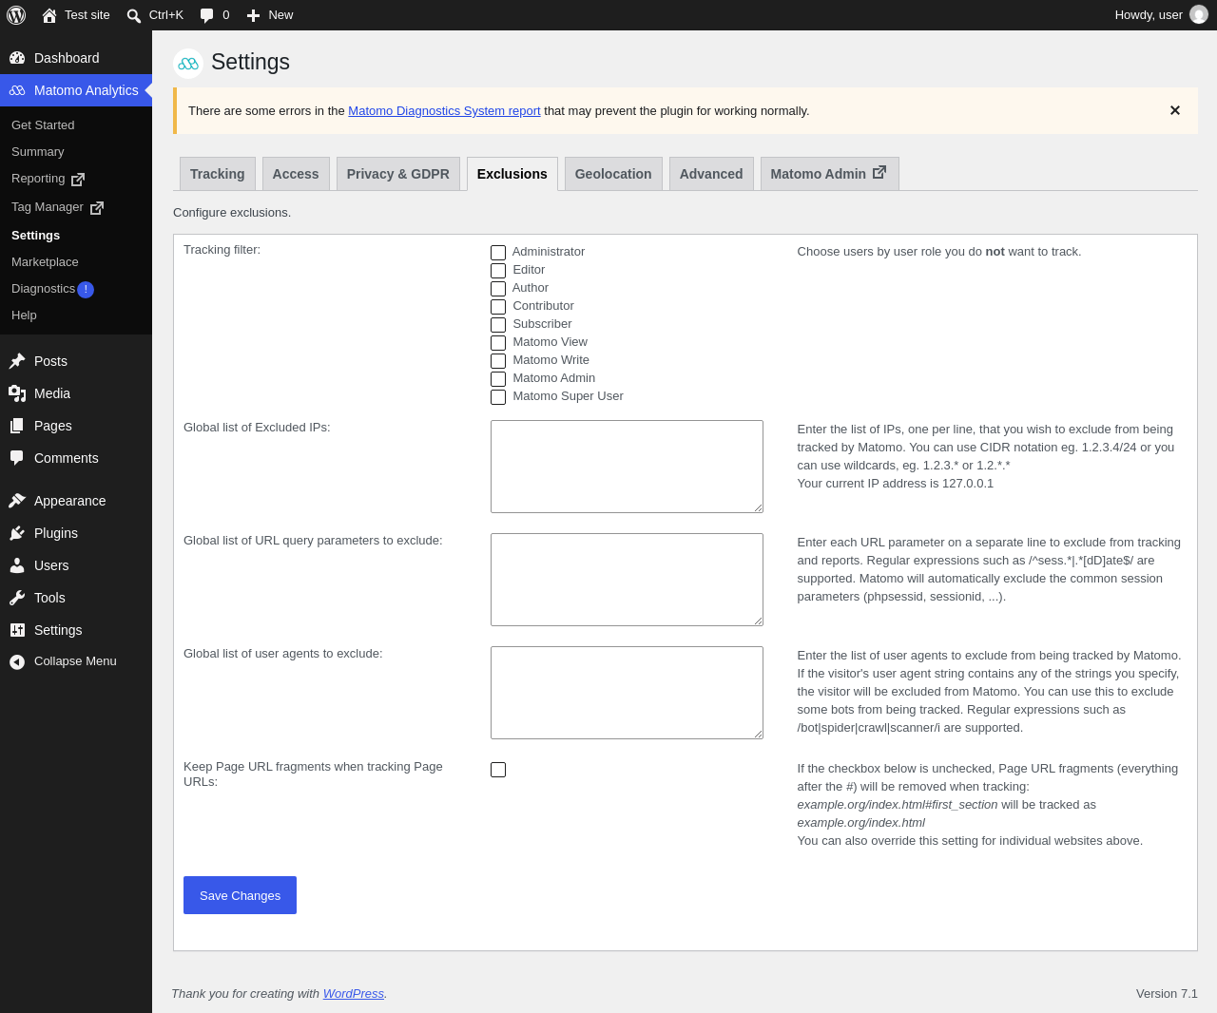Focus the URL query parameters text area

tap(627, 580)
